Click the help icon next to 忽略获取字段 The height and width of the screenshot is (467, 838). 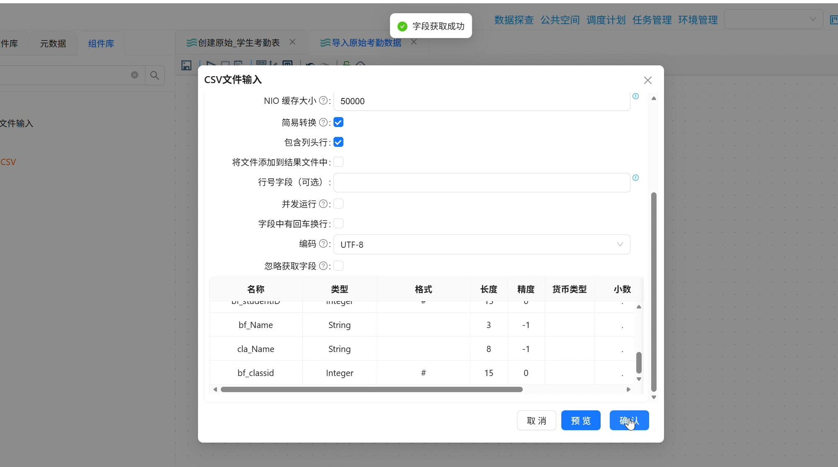point(323,266)
